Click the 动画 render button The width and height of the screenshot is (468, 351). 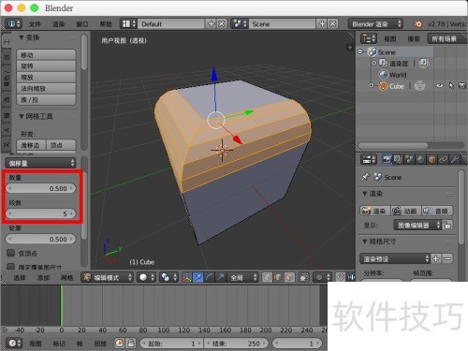(406, 211)
